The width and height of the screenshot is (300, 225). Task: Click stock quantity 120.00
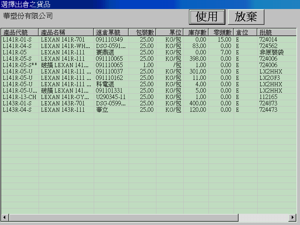(198, 109)
